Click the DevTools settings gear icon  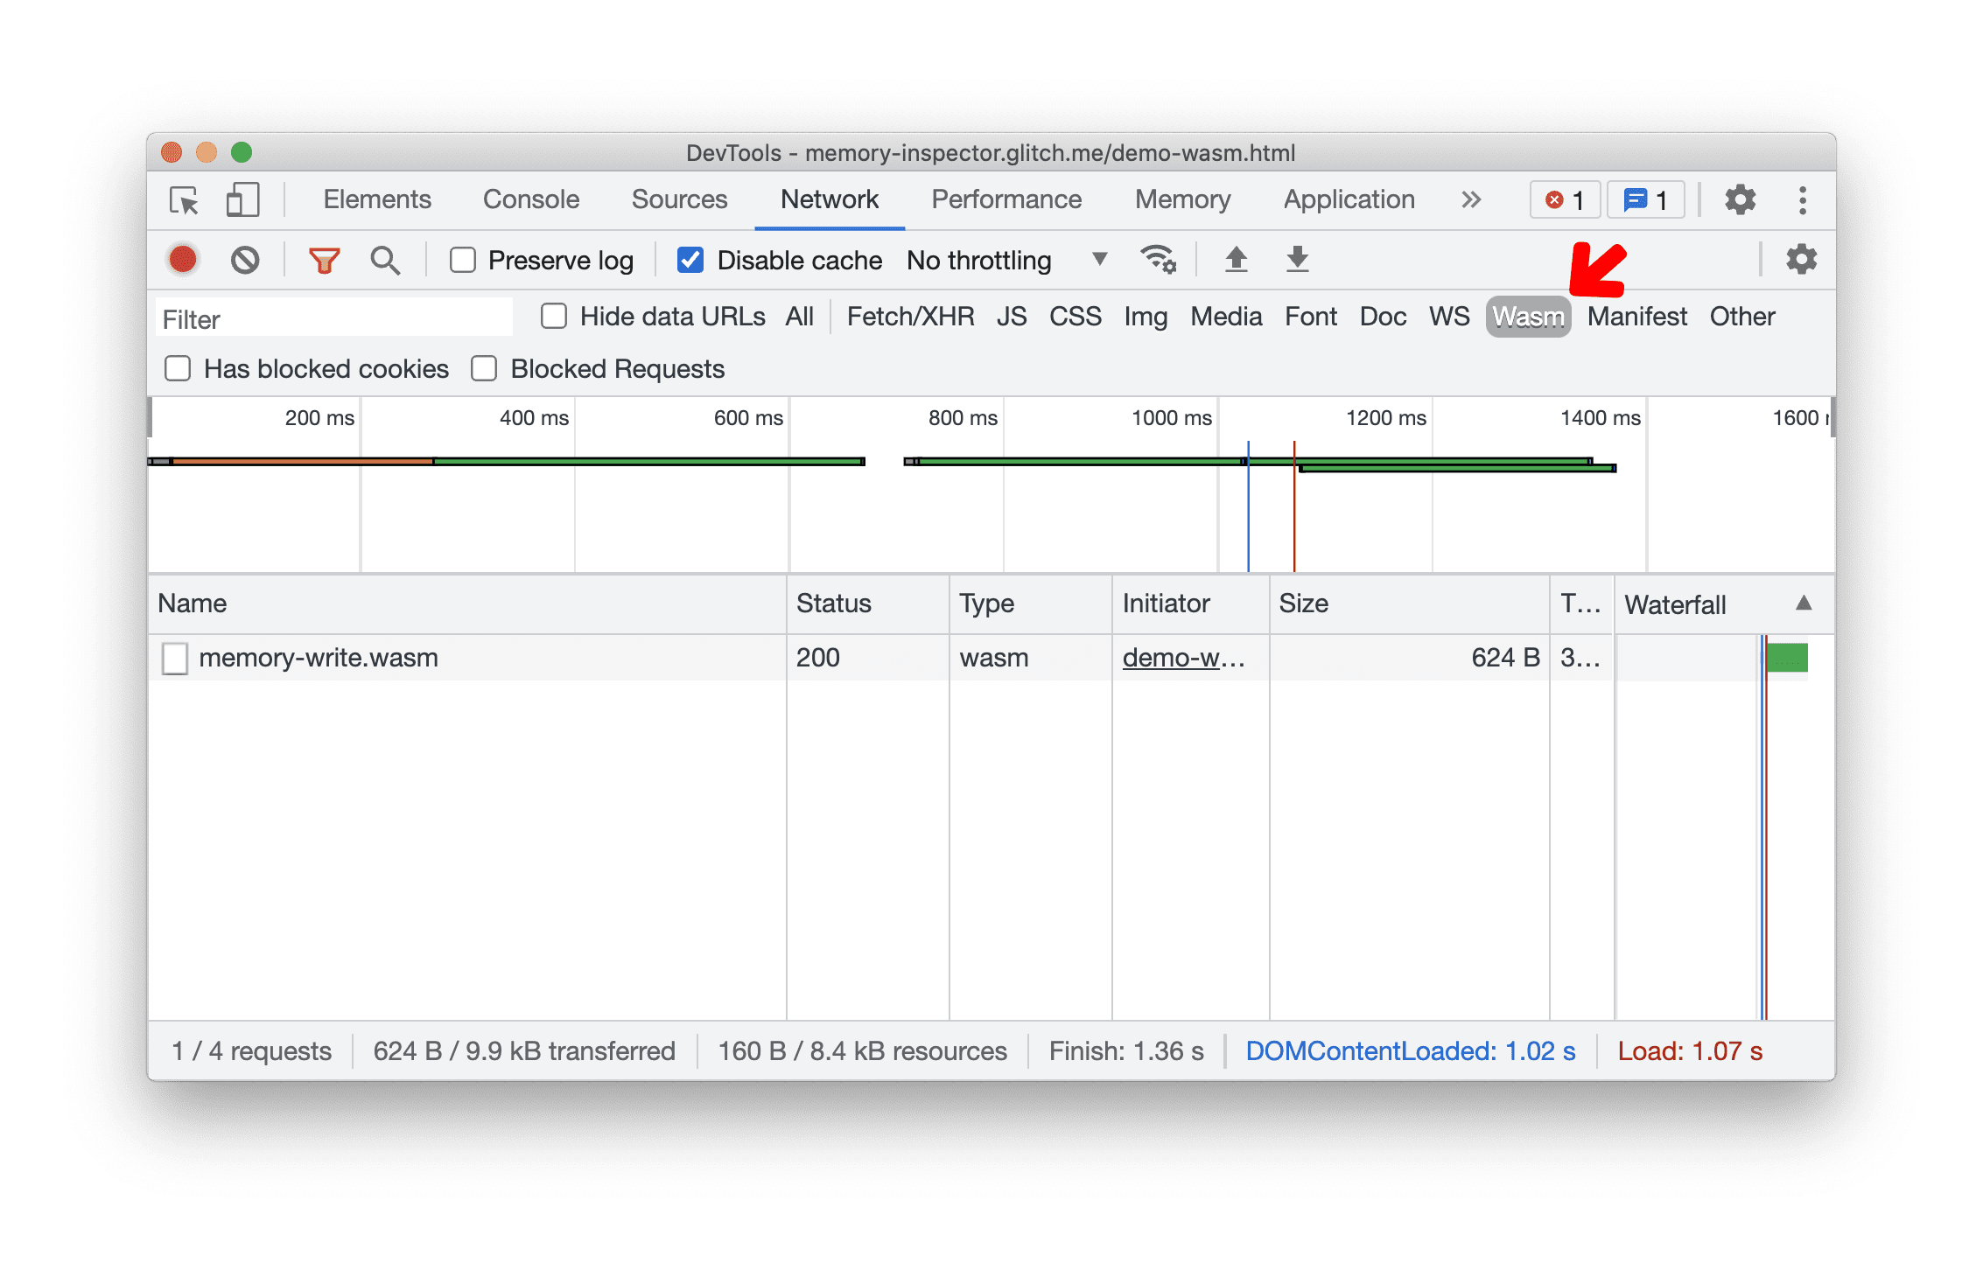[x=1741, y=199]
